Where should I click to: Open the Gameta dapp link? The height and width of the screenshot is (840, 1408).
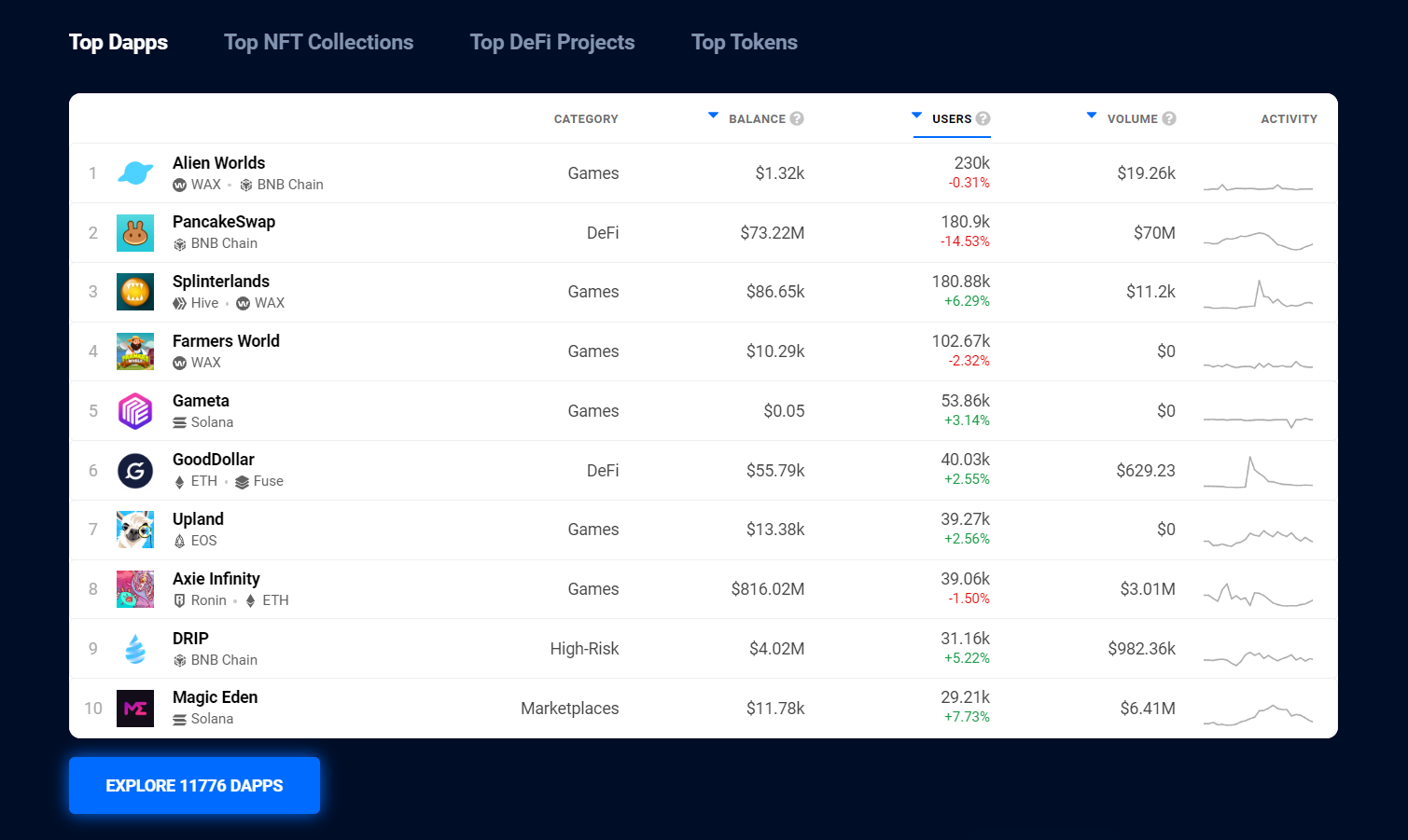point(201,401)
